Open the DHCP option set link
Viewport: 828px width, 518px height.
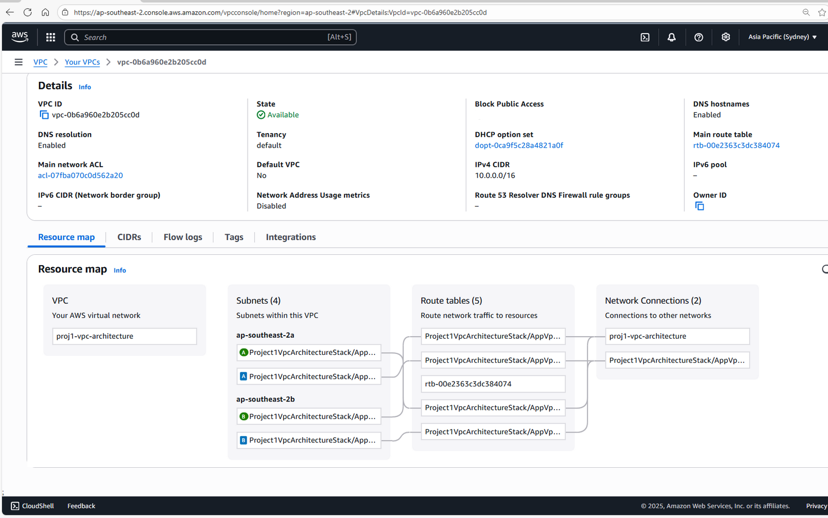pyautogui.click(x=519, y=146)
